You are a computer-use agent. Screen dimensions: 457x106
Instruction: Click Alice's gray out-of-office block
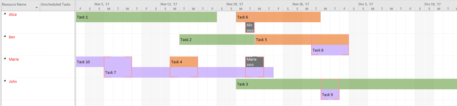tap(250, 28)
